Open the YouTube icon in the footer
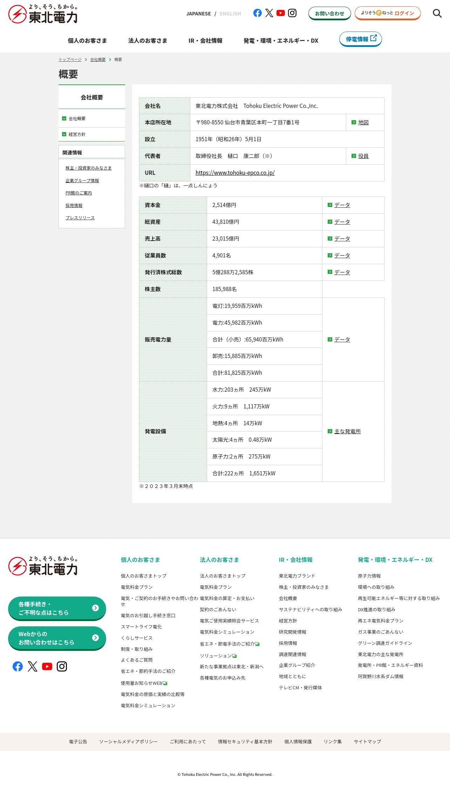Viewport: 450px width, 792px height. [47, 666]
